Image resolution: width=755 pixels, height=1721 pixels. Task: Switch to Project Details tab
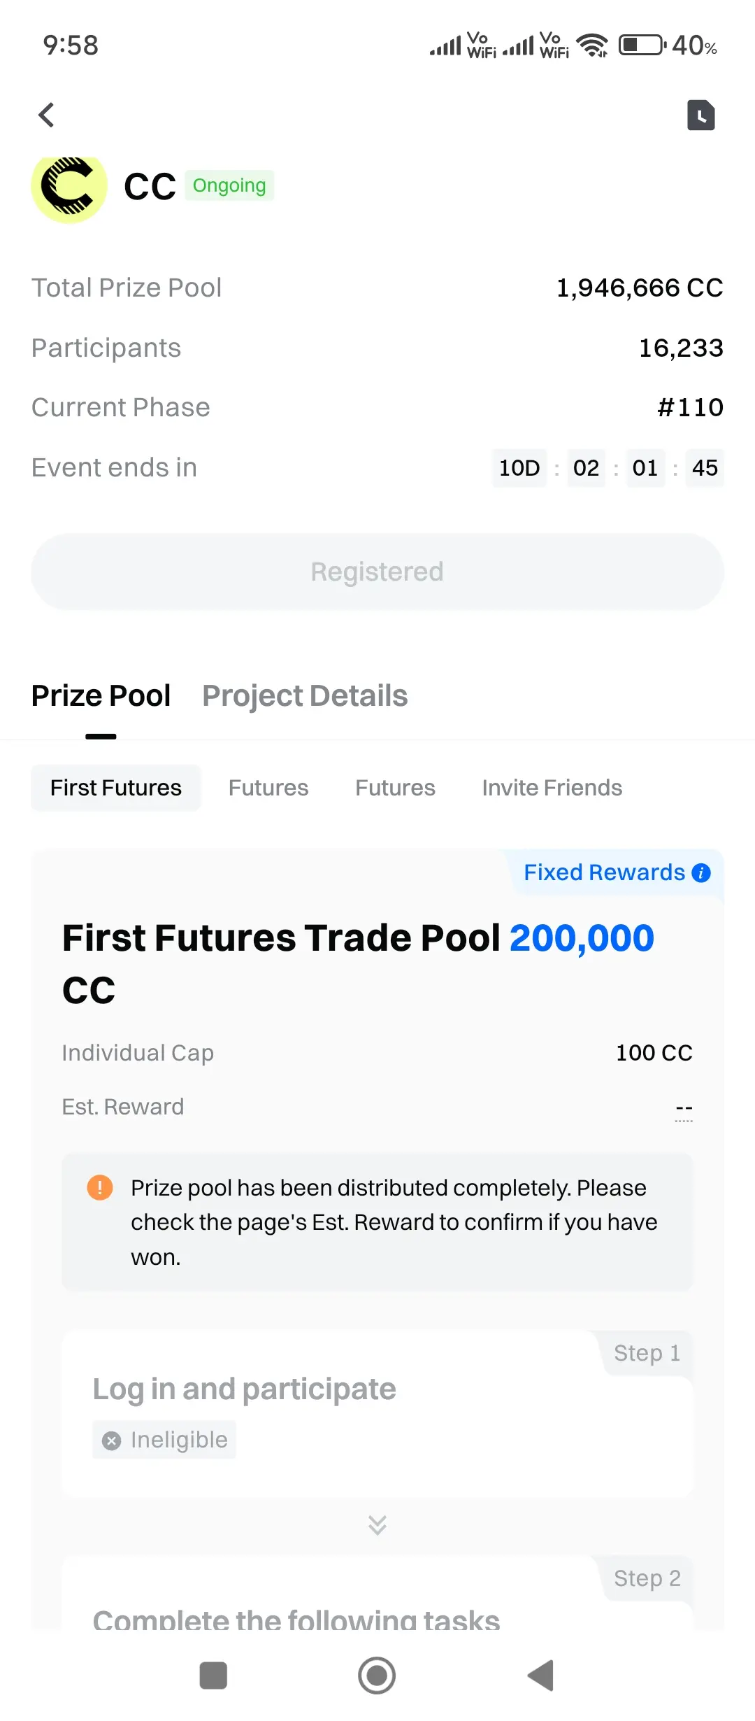(305, 696)
